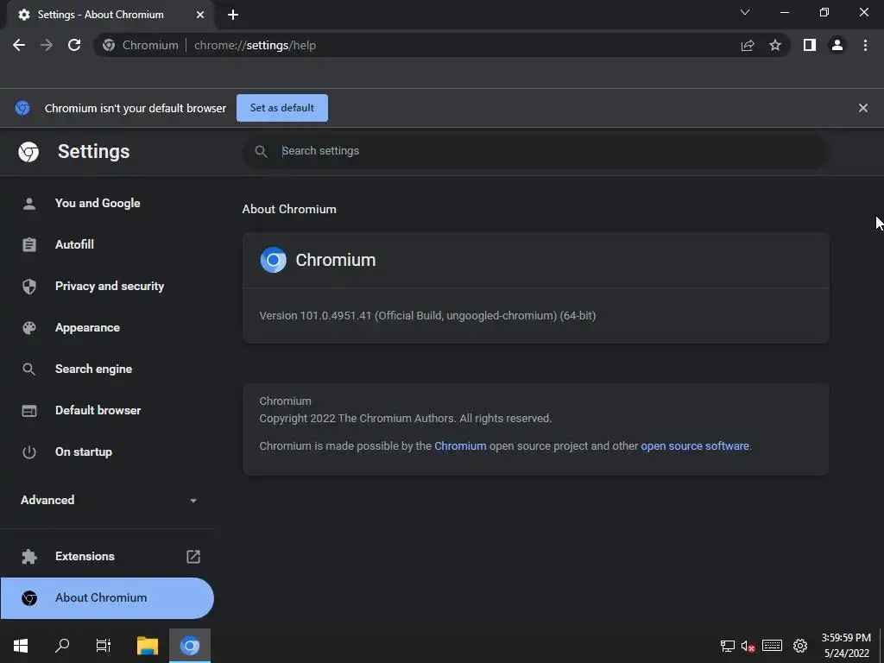Click the Chromium logo beside Settings title

[x=28, y=152]
